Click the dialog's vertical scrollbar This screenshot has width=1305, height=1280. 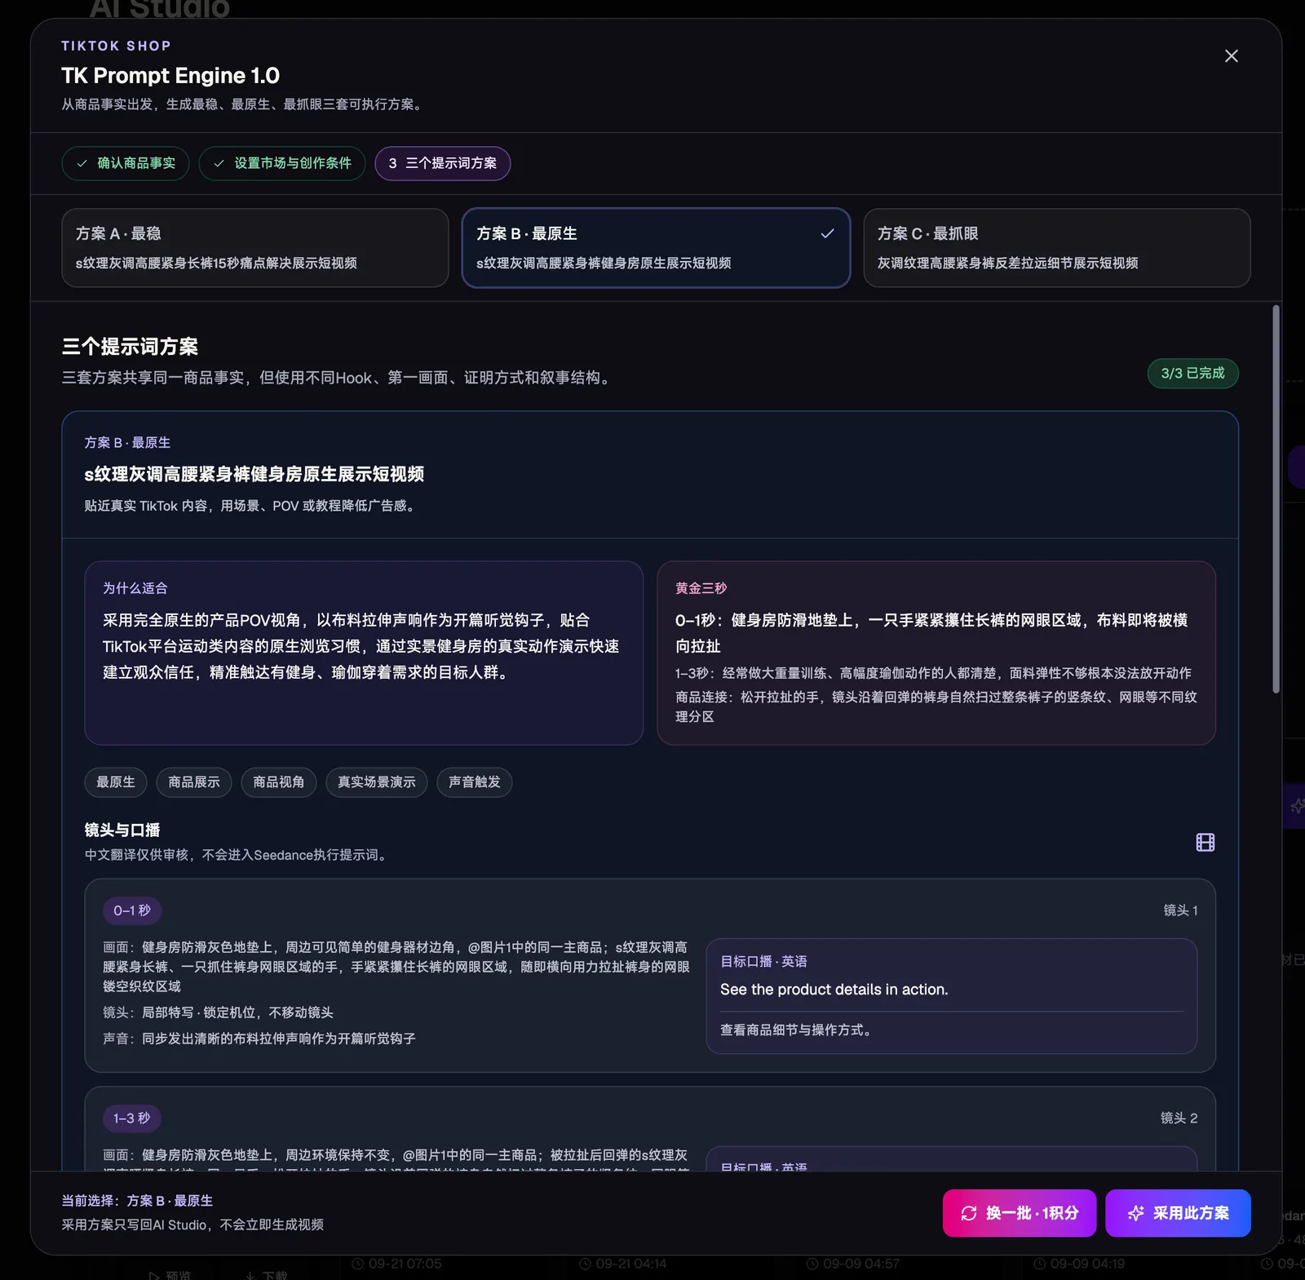1276,499
